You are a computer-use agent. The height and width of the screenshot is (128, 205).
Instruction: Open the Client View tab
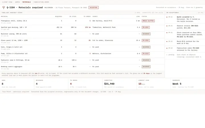coord(7,2)
